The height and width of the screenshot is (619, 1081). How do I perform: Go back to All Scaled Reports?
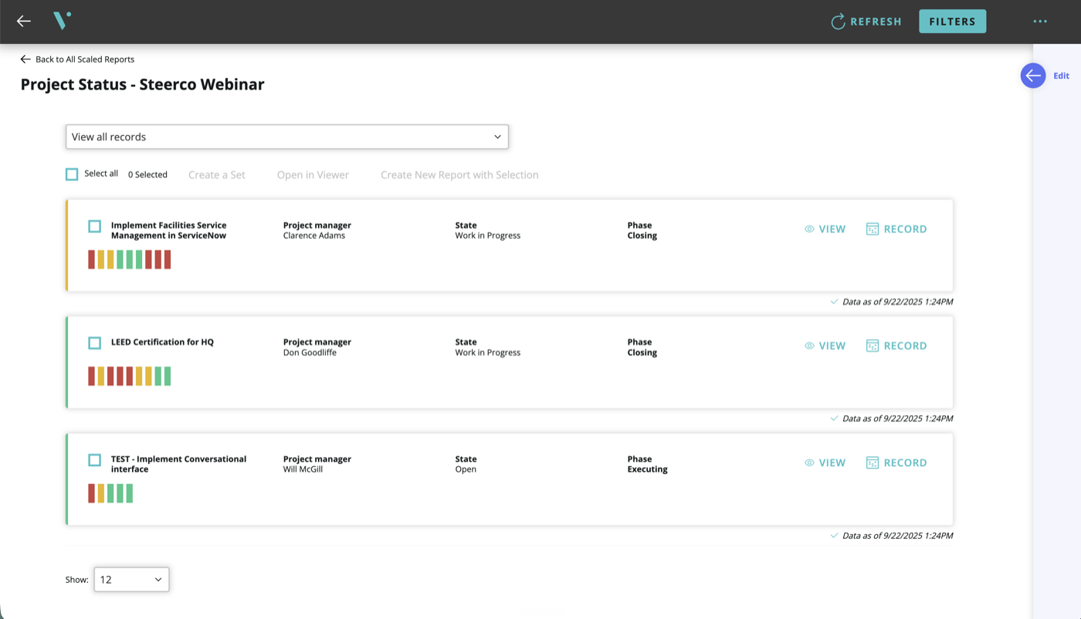[x=77, y=59]
